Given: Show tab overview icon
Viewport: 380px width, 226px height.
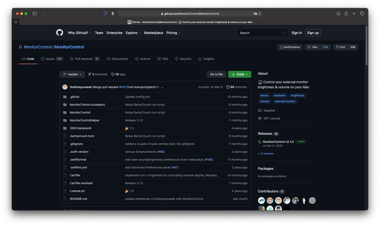Looking at the screenshot, I should point(362,14).
